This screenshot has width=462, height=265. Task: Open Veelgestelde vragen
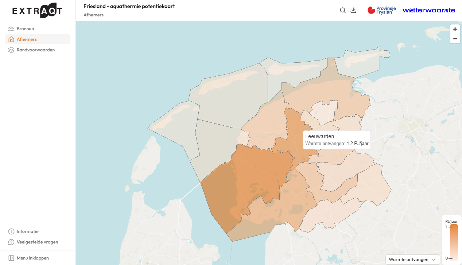click(37, 242)
